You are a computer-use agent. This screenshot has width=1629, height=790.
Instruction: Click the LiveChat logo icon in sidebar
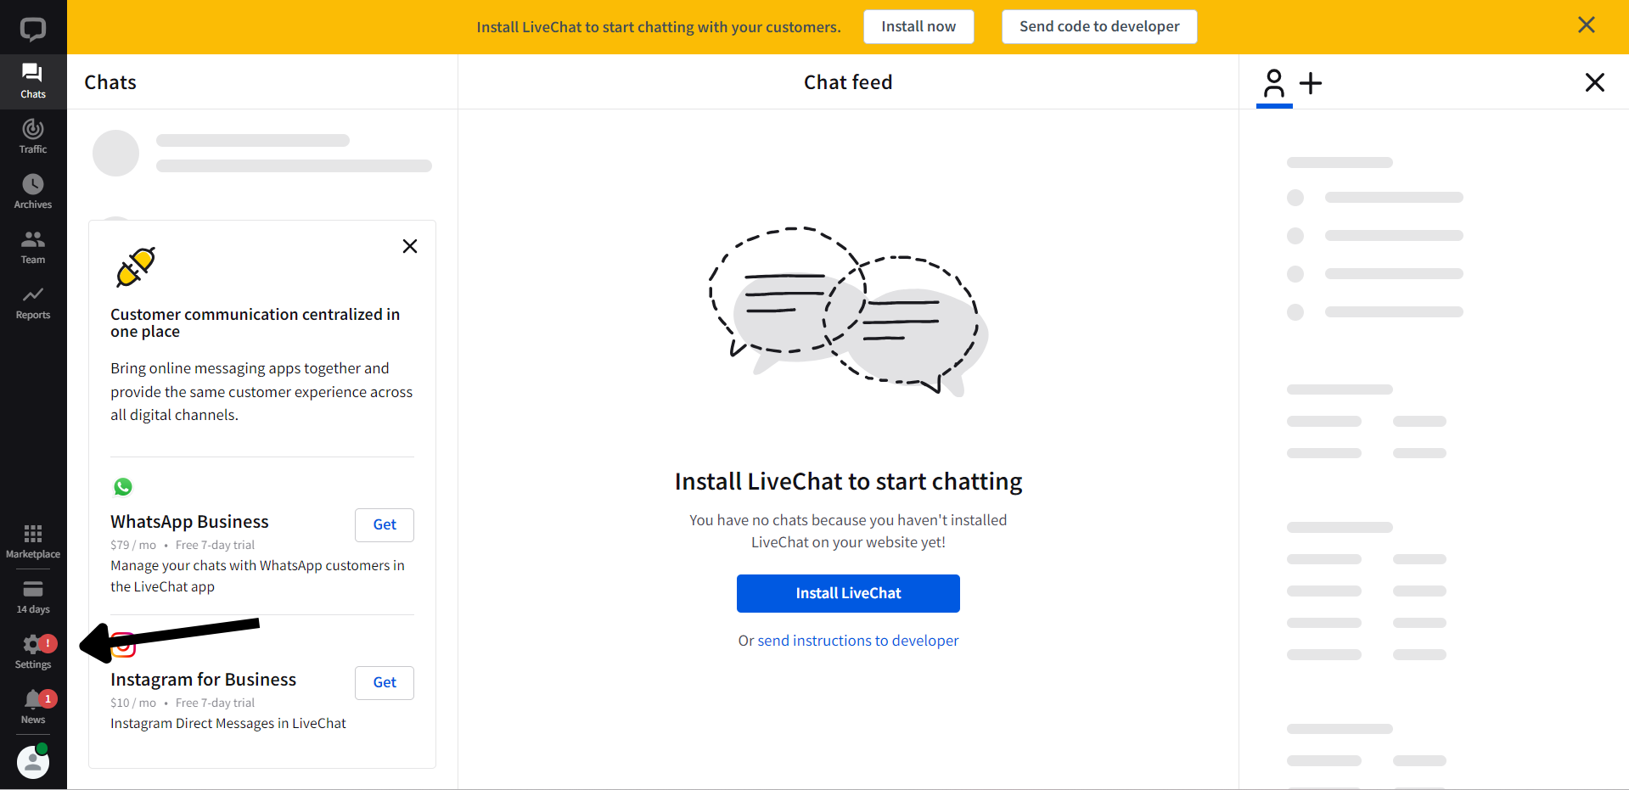pos(33,30)
